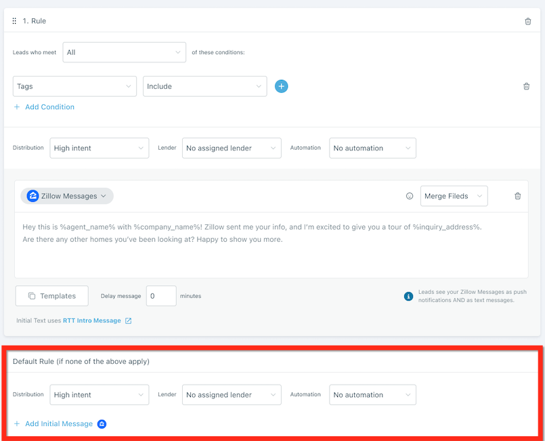Expand Default Rule Automation dropdown
545x441 pixels.
click(372, 395)
